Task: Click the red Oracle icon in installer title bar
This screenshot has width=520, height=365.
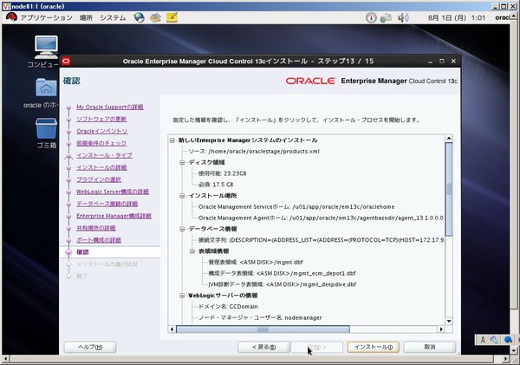Action: coord(67,61)
